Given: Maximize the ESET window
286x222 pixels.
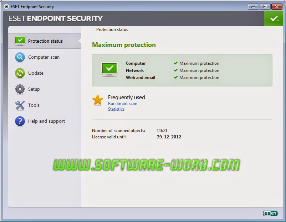Looking at the screenshot, I should tap(265, 7).
